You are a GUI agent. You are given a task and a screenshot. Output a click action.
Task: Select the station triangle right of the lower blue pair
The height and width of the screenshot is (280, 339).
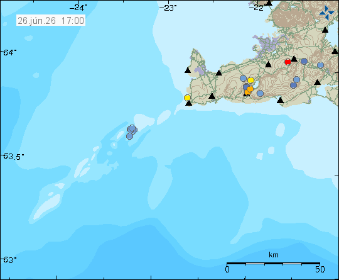pos(317,82)
